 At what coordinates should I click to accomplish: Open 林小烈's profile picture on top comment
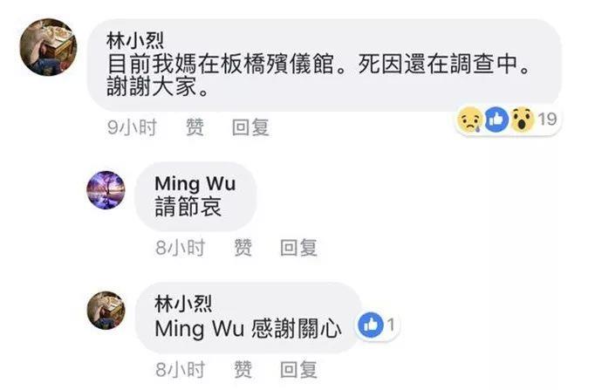(48, 47)
